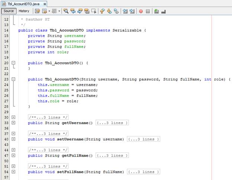Click 'this.password' on line 25
Screen dimensions: 232x180
click(x=54, y=90)
